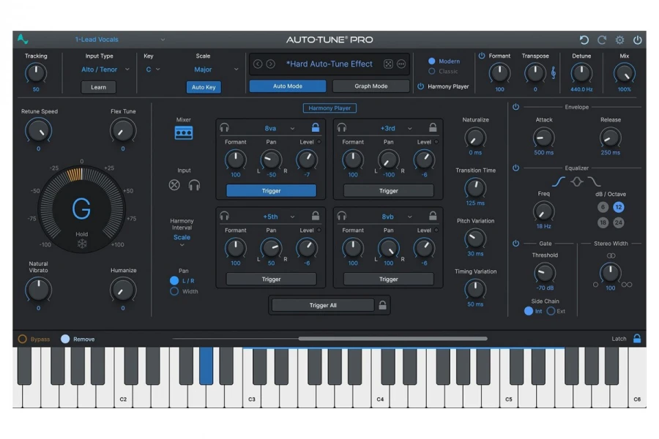Click the Harmony Player tab label

tap(329, 108)
